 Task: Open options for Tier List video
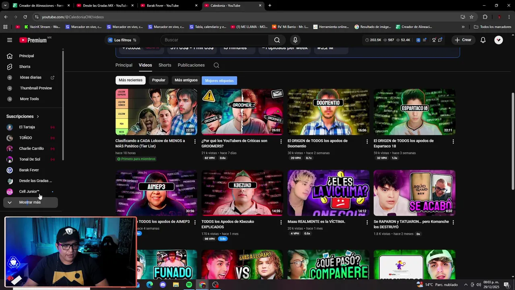tap(195, 141)
